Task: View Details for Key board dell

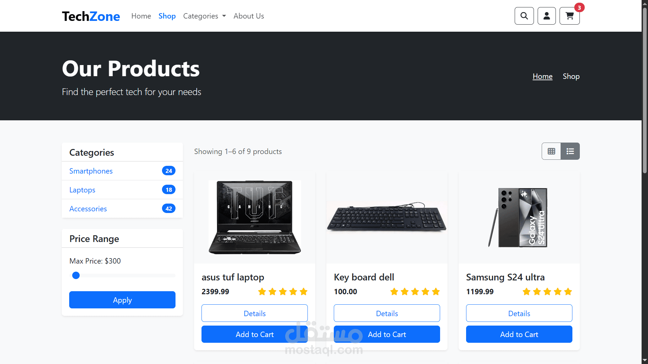Action: pyautogui.click(x=387, y=313)
